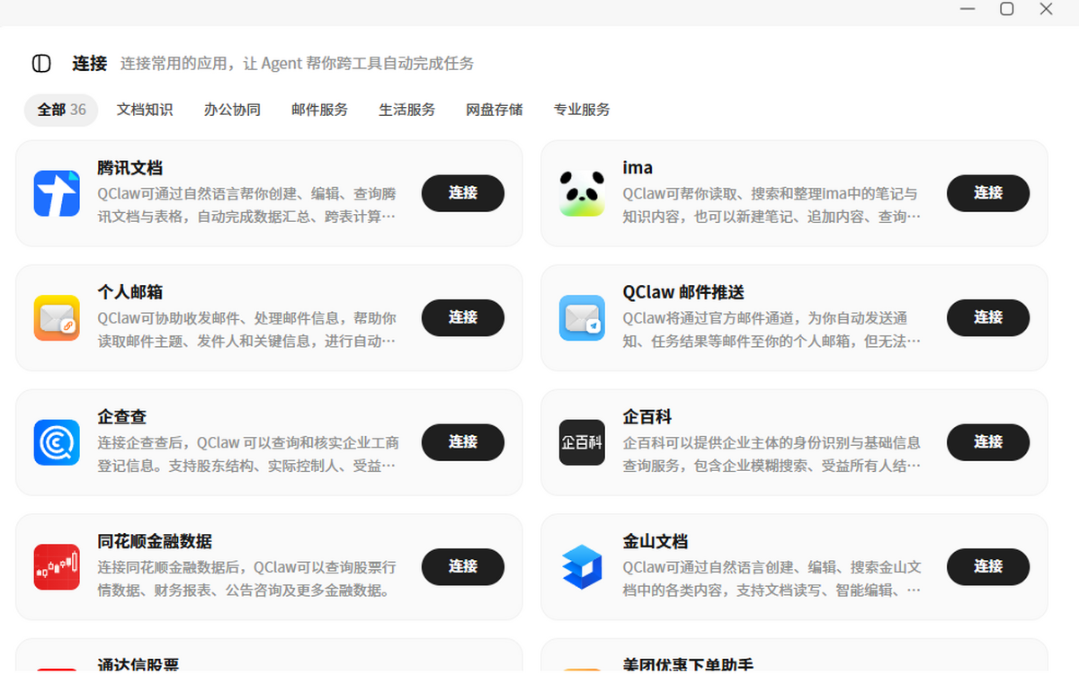Connect the 腾讯文档 app
This screenshot has height=685, width=1079.
tap(463, 193)
